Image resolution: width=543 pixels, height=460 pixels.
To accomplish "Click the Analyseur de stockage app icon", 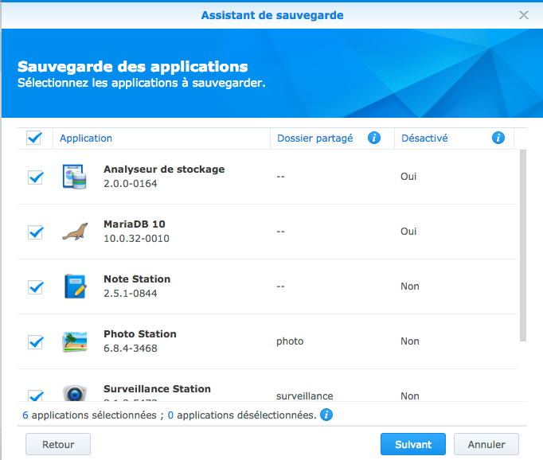I will tap(75, 177).
